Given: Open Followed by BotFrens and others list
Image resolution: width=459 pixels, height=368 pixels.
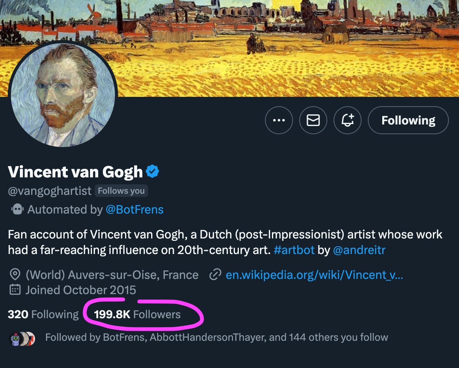Looking at the screenshot, I should pyautogui.click(x=217, y=337).
